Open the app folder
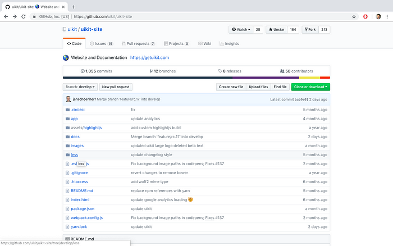The width and height of the screenshot is (393, 246). tap(74, 119)
